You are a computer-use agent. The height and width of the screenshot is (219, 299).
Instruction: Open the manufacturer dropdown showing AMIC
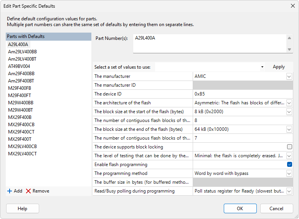point(289,76)
